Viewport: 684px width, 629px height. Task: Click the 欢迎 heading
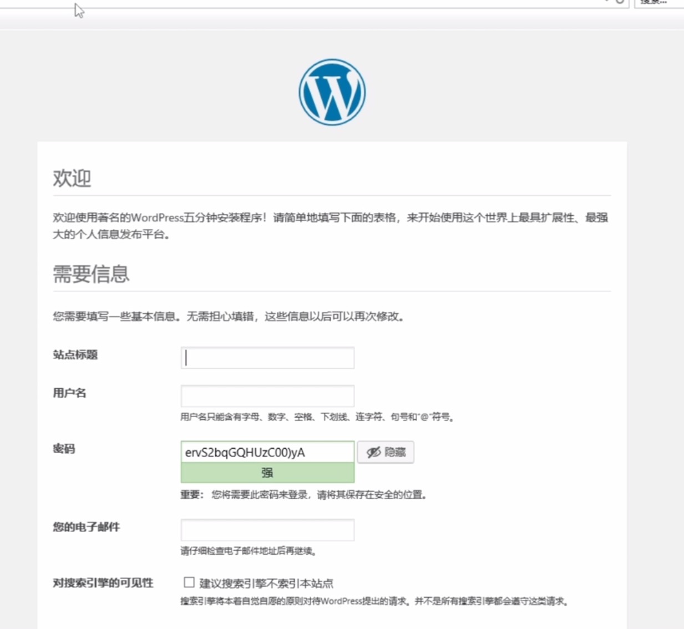pyautogui.click(x=72, y=178)
